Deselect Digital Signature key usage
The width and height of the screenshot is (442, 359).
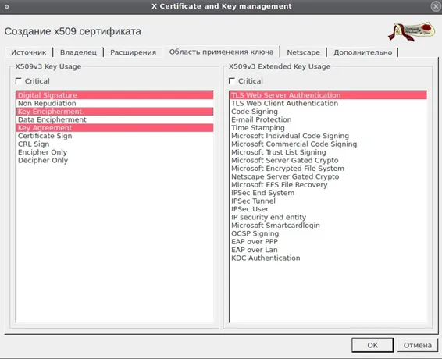[x=115, y=95]
